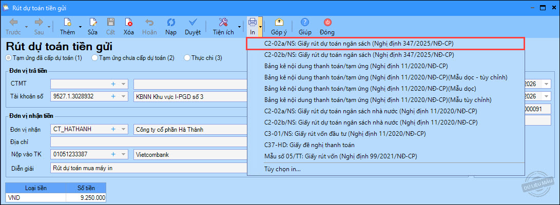Open Giúp (Help) from the toolbar
560x205 pixels.
(305, 23)
